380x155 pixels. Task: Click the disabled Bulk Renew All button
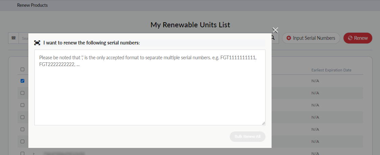[x=248, y=136]
